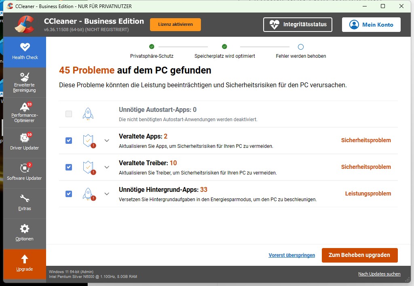Screen dimensions: 414x286
Task: Open the Software Updater section
Action: pos(25,173)
